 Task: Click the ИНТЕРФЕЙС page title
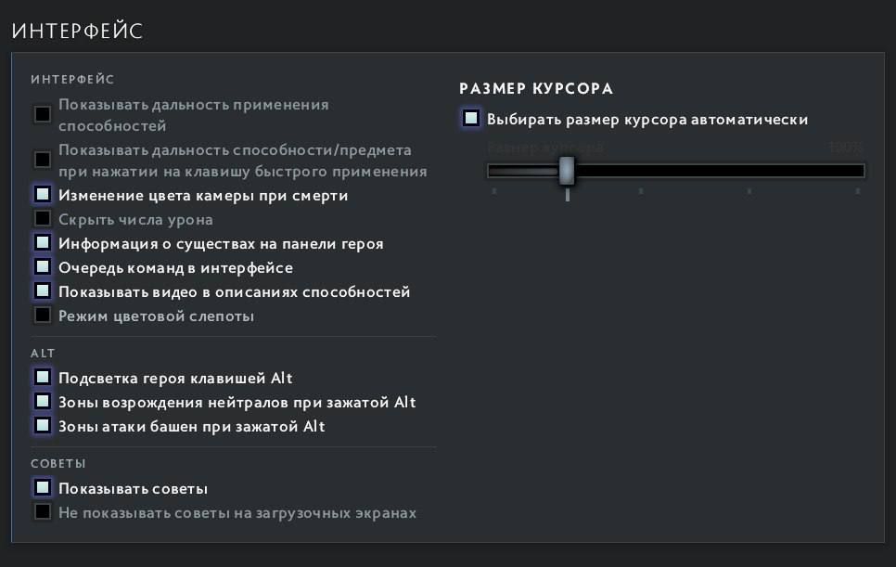[77, 30]
